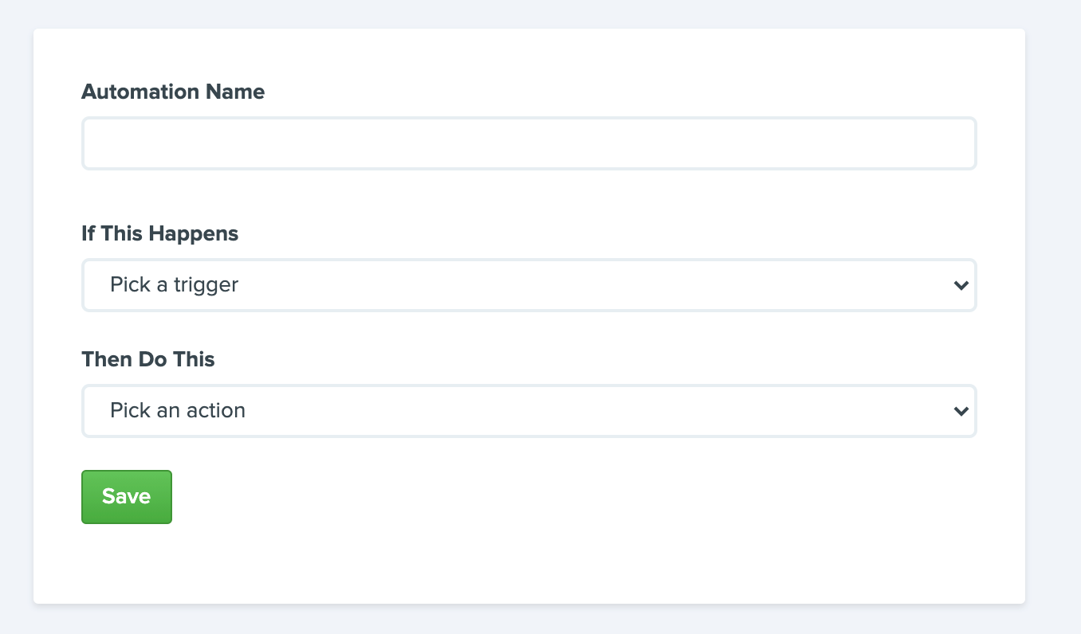
Task: Place cursor in the automation name box
Action: click(529, 143)
